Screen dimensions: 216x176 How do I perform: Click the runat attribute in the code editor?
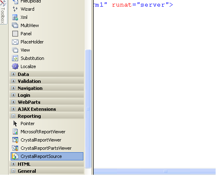122,5
